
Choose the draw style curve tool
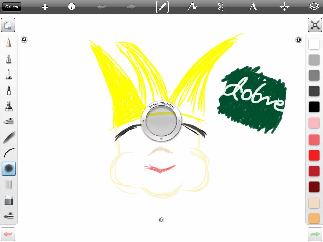pos(192,7)
